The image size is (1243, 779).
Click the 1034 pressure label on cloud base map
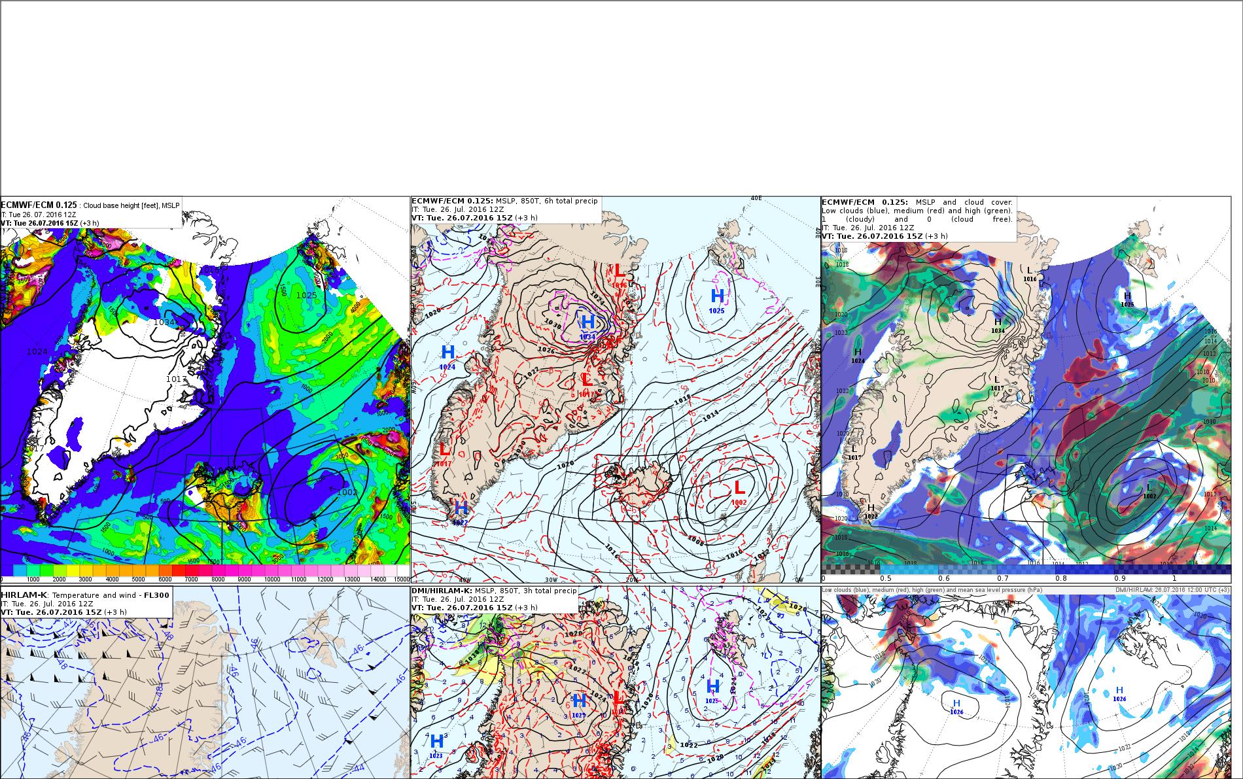pyautogui.click(x=164, y=322)
